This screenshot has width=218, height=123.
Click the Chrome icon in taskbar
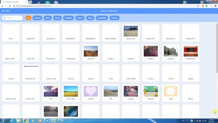(26, 121)
